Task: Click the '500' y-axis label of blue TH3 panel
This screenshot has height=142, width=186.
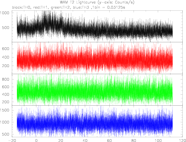Action: 6,134
